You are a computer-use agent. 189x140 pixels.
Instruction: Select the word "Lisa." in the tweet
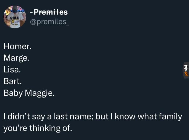coord(12,70)
